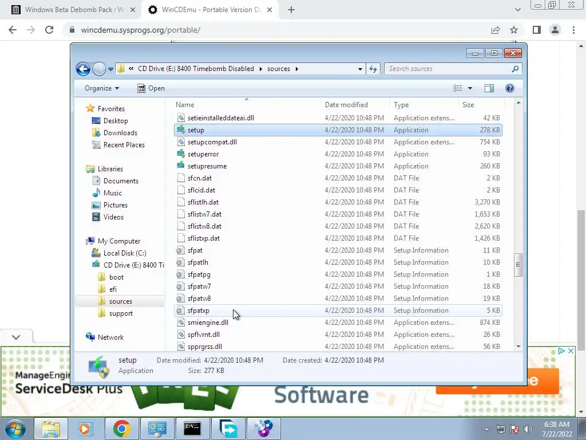Select the setup application file

(x=338, y=130)
